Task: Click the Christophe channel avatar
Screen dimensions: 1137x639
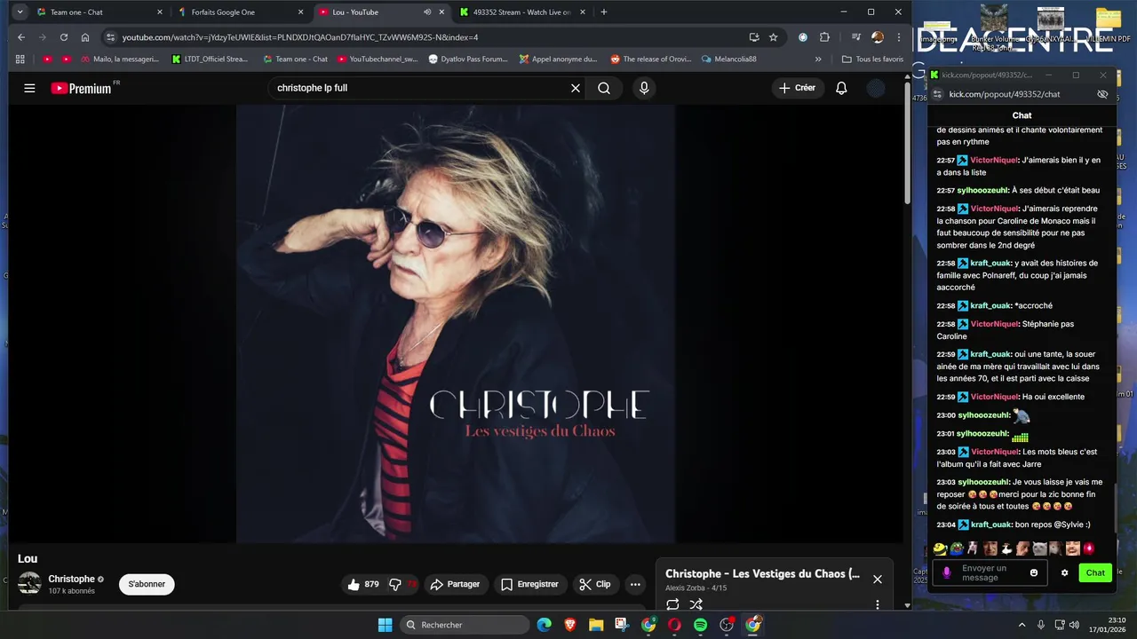Action: 29,583
